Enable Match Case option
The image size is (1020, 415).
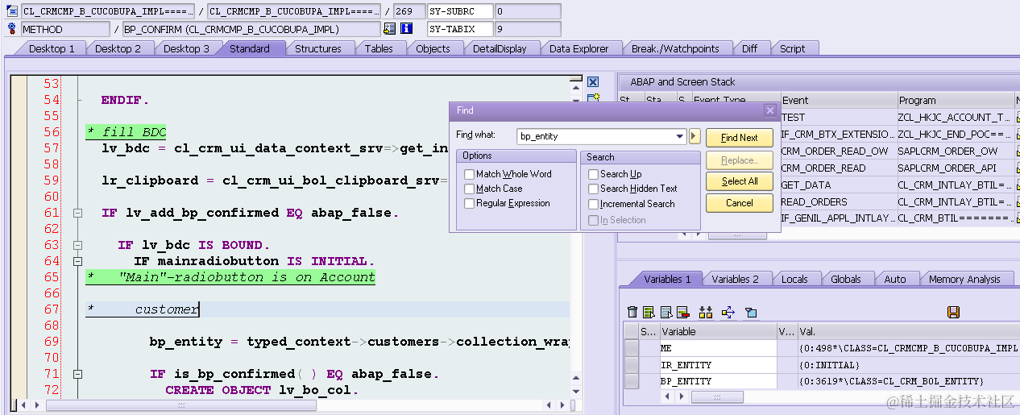[x=470, y=189]
